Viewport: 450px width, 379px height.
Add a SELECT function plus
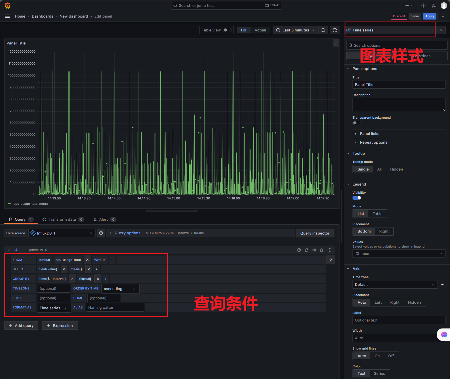click(x=96, y=269)
